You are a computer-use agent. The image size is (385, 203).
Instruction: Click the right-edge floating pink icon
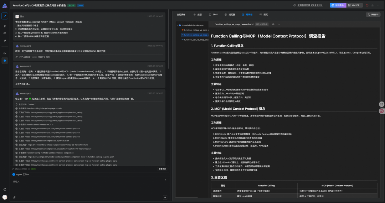tap(381, 111)
